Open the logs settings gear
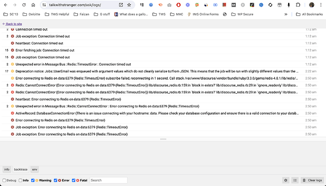This screenshot has height=186, width=326. pos(286,180)
